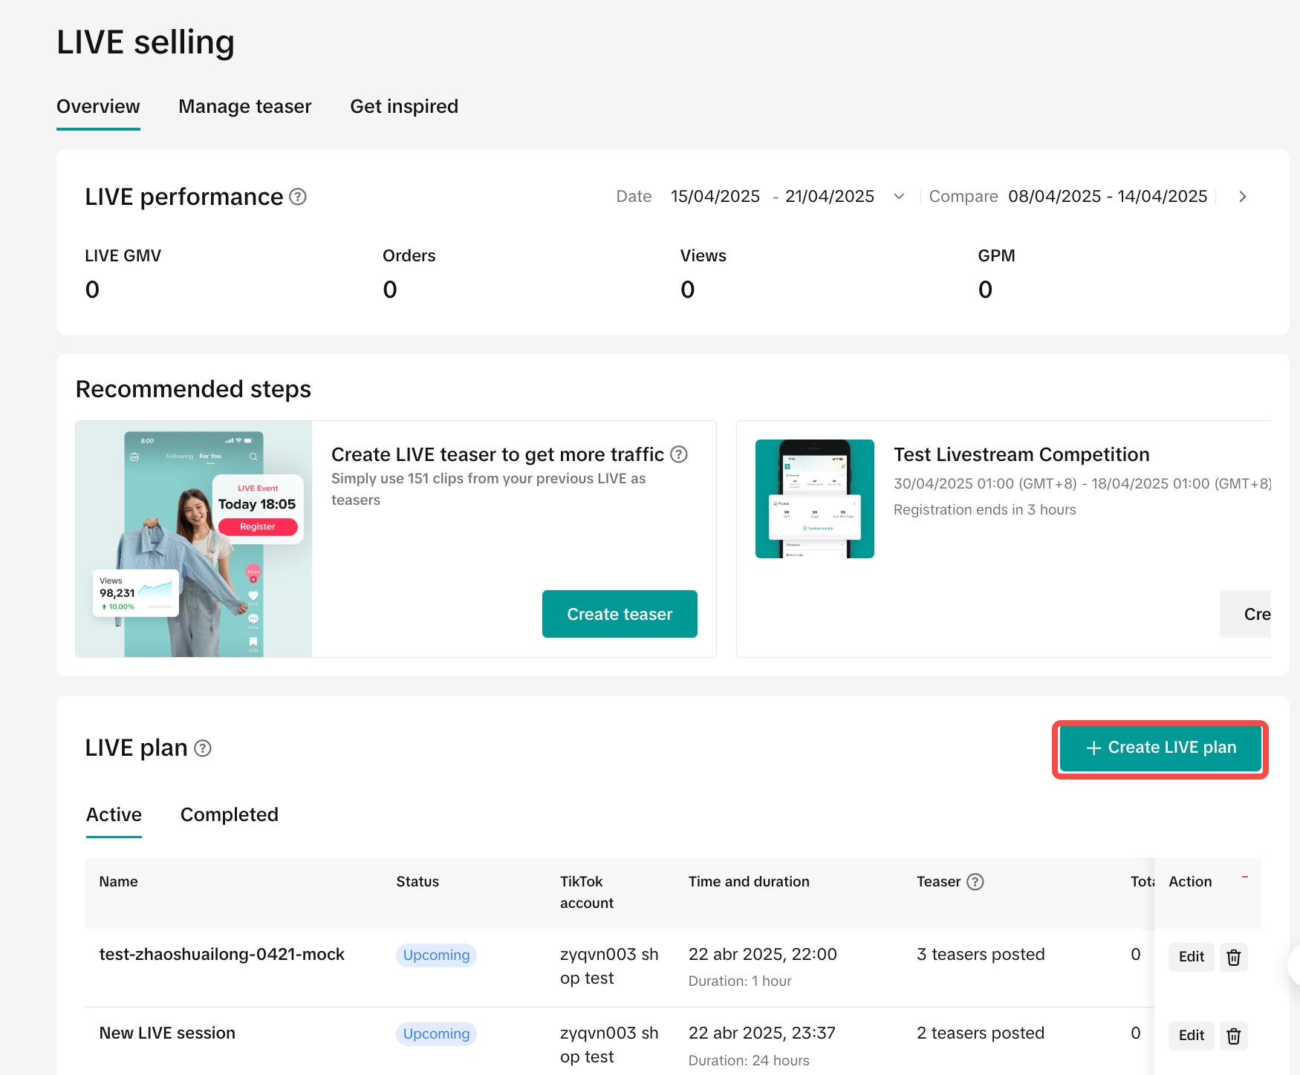Screen dimensions: 1300x1075
Task: Delete the test-zhaoshuailong-0421-mock plan
Action: pyautogui.click(x=1233, y=957)
